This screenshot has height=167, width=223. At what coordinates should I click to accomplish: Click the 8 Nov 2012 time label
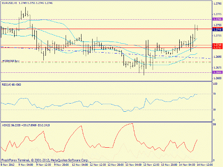(8, 165)
